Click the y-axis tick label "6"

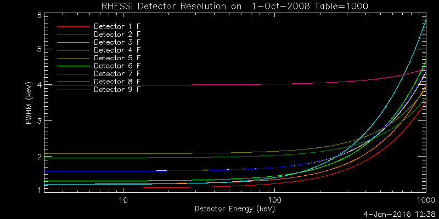[x=40, y=15]
